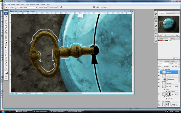Screen dimensions: 181x113
Task: Hide the highlights group
Action: tap(159, 101)
